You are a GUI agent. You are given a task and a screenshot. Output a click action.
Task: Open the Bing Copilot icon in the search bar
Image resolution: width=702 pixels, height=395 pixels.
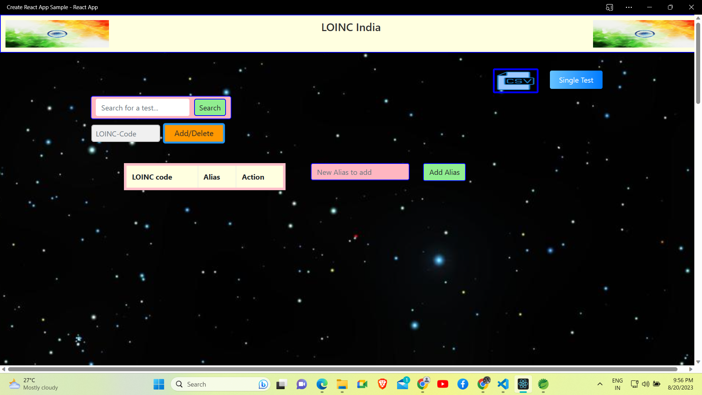263,384
